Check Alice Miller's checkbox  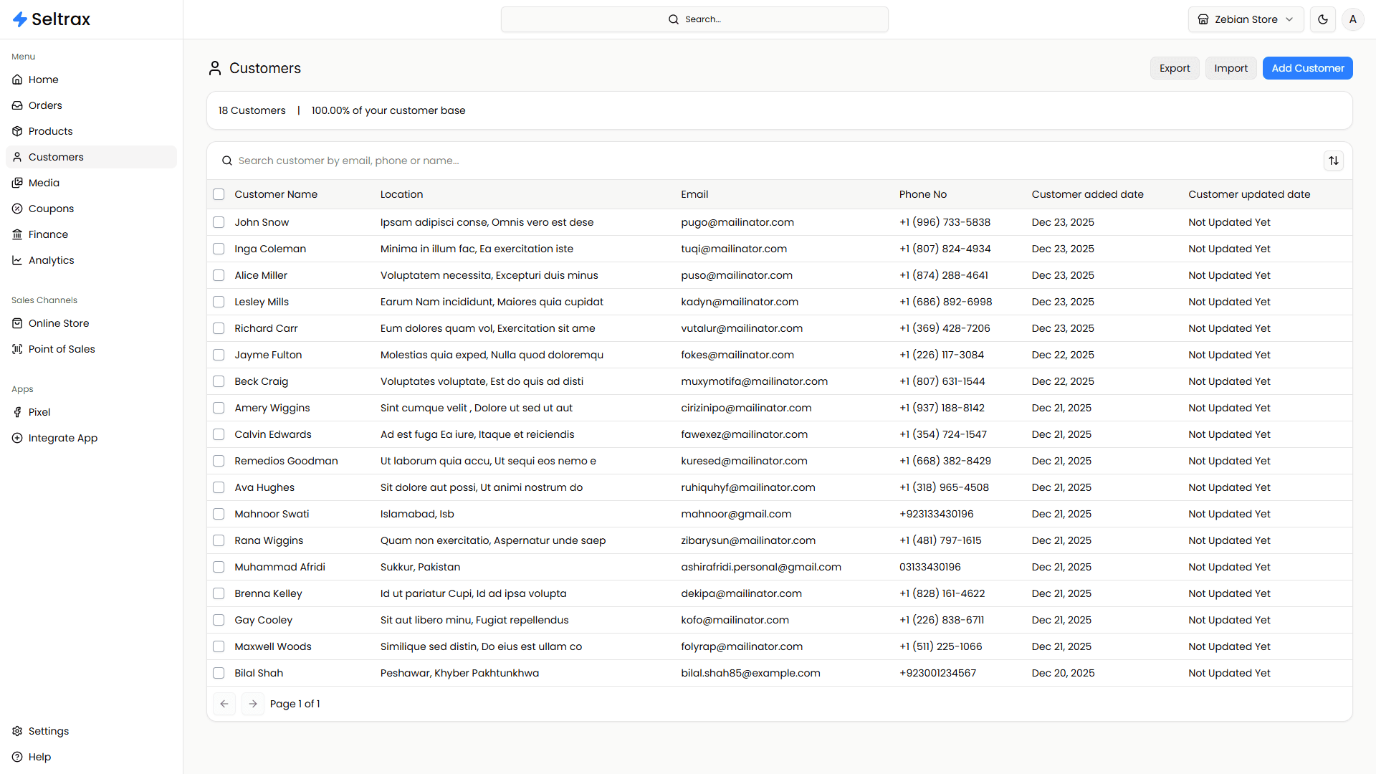219,275
